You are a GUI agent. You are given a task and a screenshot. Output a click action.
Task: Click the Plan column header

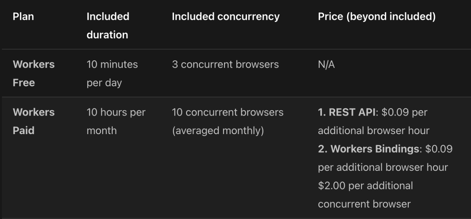pos(23,17)
